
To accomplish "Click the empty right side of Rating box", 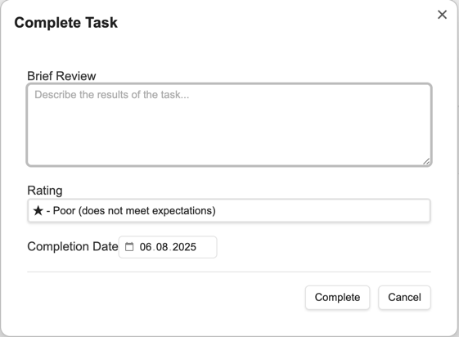I will coord(322,211).
